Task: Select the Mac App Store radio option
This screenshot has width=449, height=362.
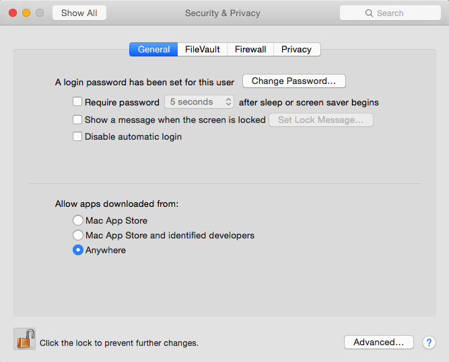Action: pyautogui.click(x=78, y=220)
